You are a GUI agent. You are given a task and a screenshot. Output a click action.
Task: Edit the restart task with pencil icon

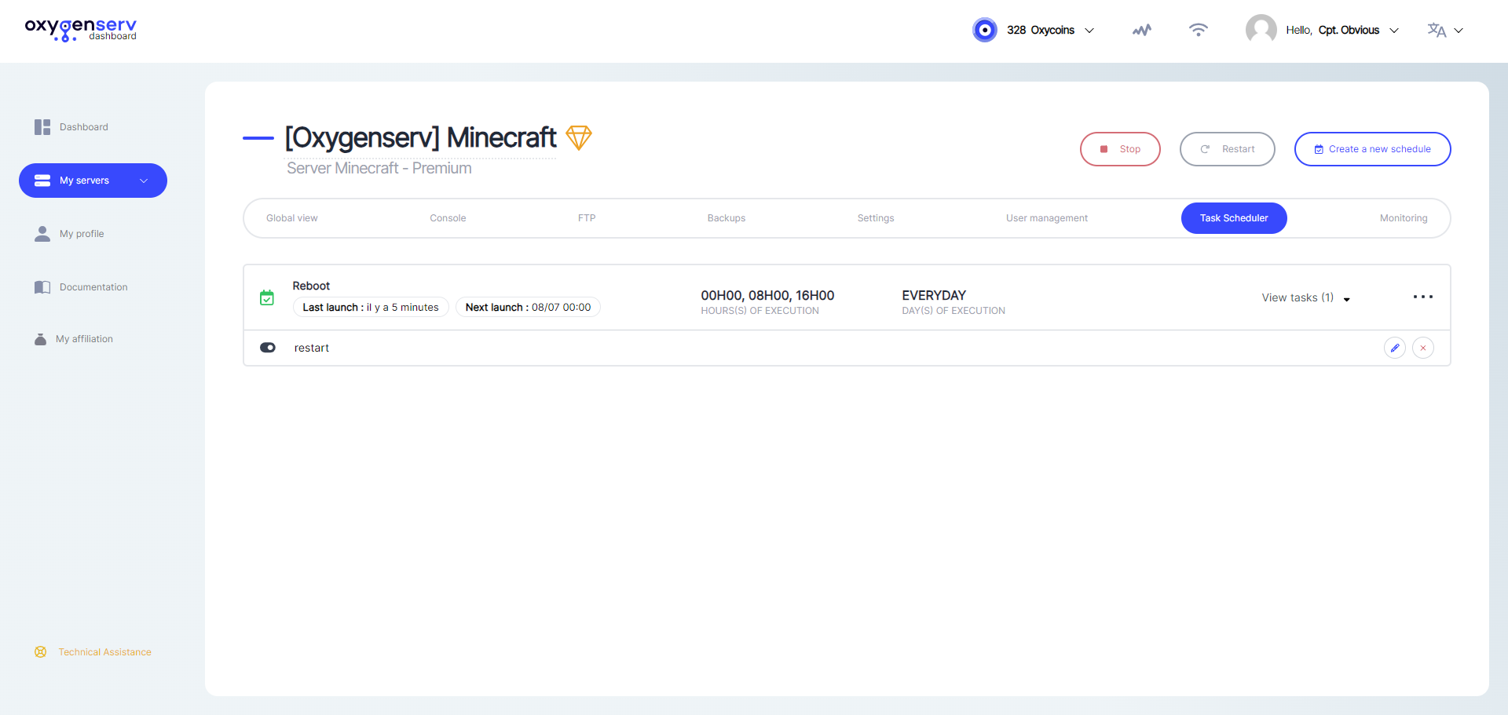click(x=1395, y=348)
